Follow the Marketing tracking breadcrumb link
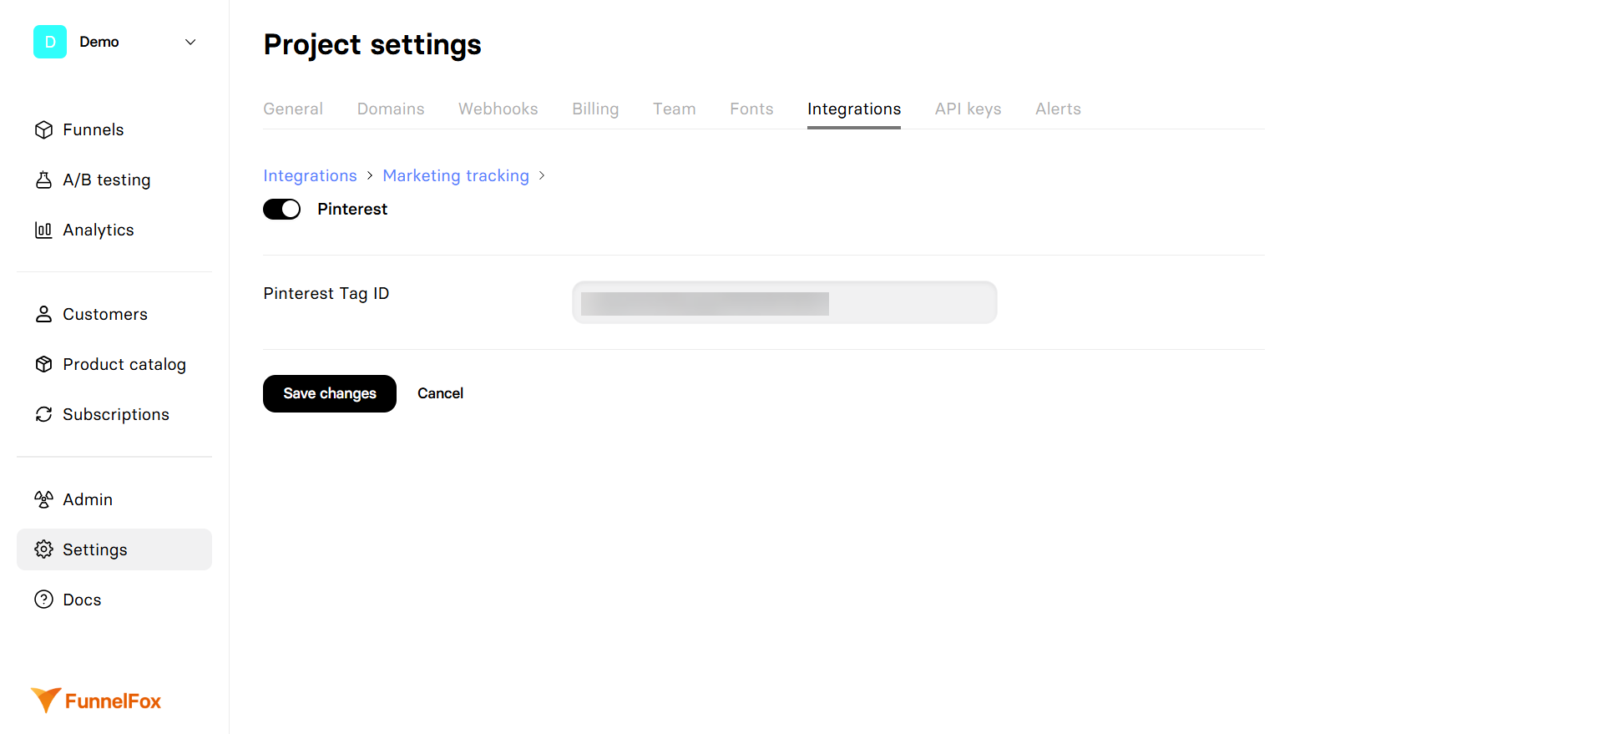Viewport: 1603px width, 734px height. (456, 175)
